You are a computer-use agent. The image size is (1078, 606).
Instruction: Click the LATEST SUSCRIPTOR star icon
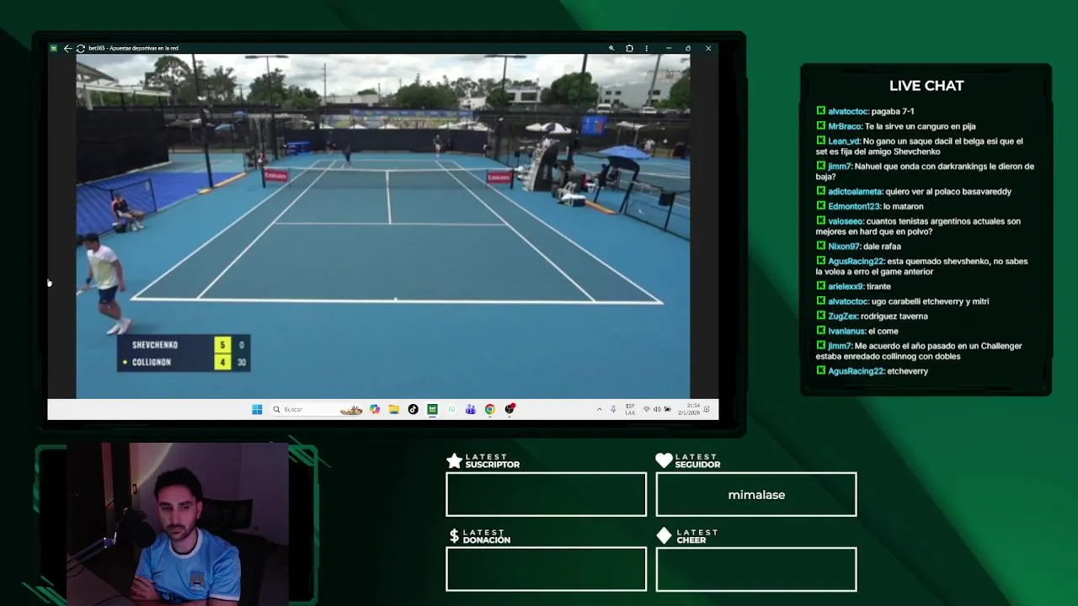(454, 460)
